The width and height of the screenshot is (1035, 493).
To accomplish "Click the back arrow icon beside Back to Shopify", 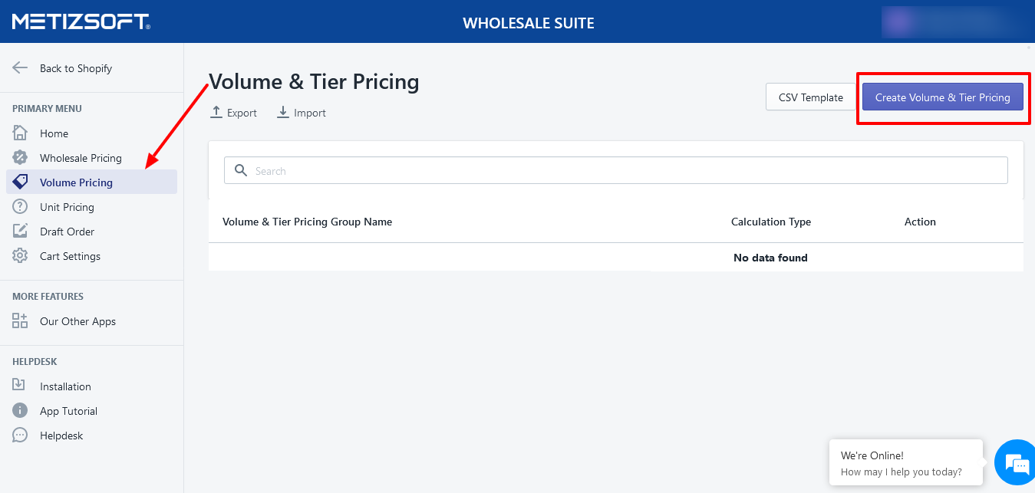I will coord(20,67).
